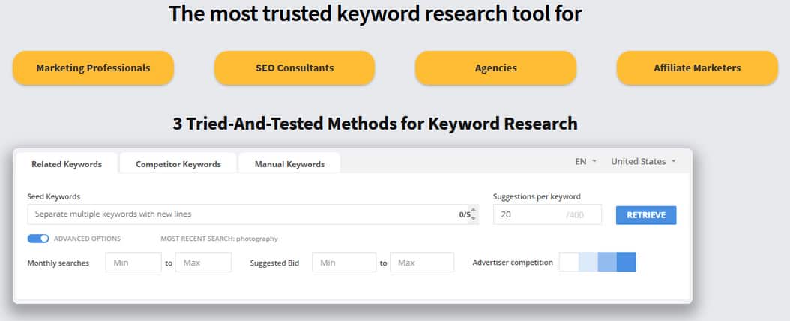Go to the Manual Keywords tab
This screenshot has width=790, height=321.
(x=289, y=164)
